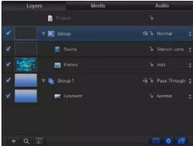This screenshot has height=146, width=193.
Task: Select the Gradient layer name
Action: [73, 96]
